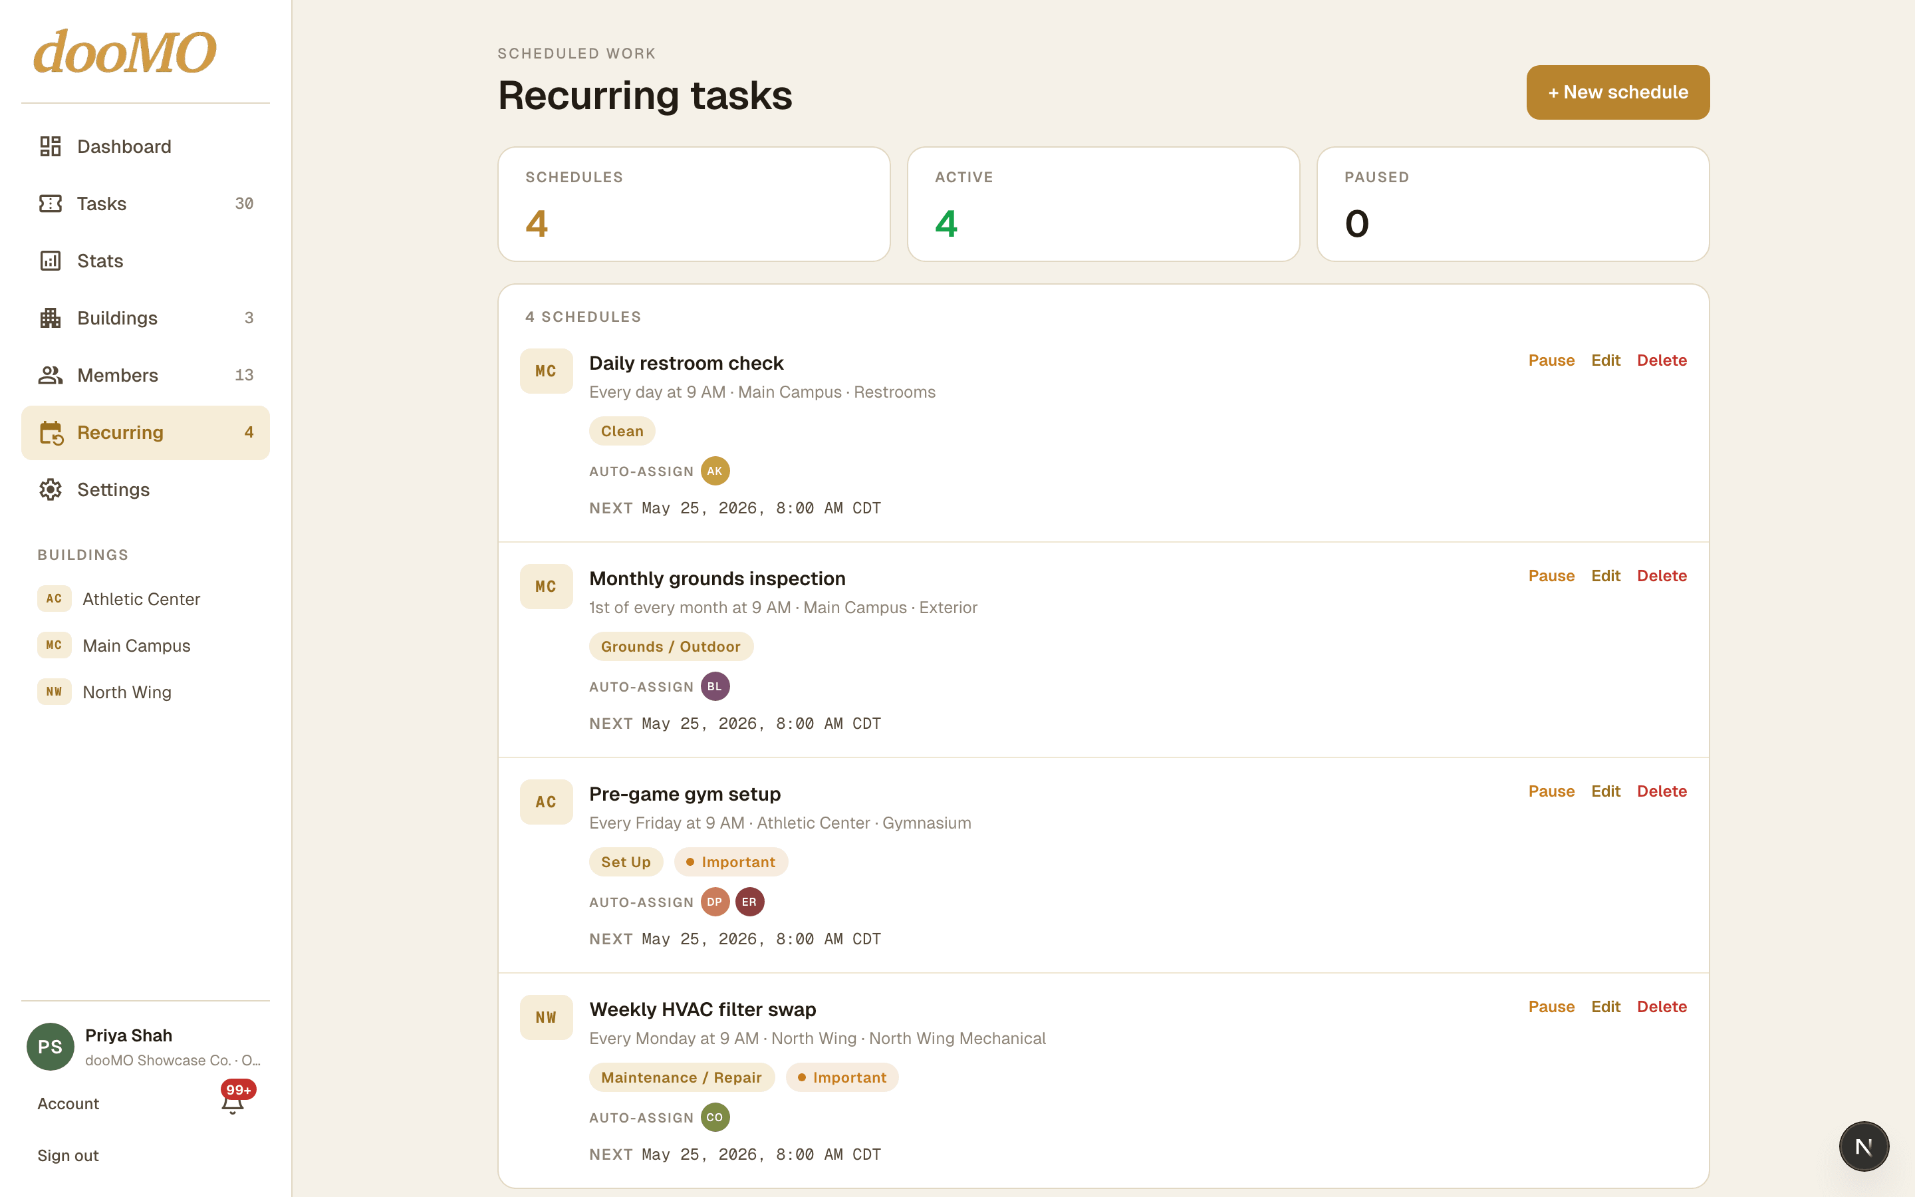Select the Recurring nav item
Viewport: 1915px width, 1197px height.
(146, 432)
